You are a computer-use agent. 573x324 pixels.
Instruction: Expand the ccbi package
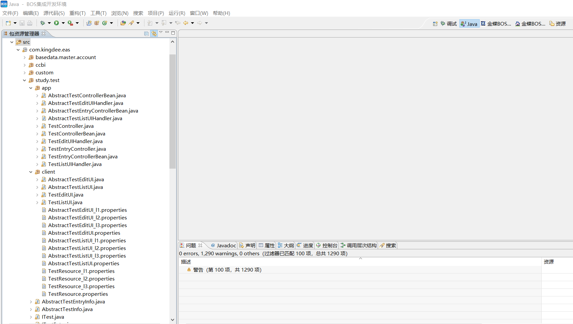point(25,65)
